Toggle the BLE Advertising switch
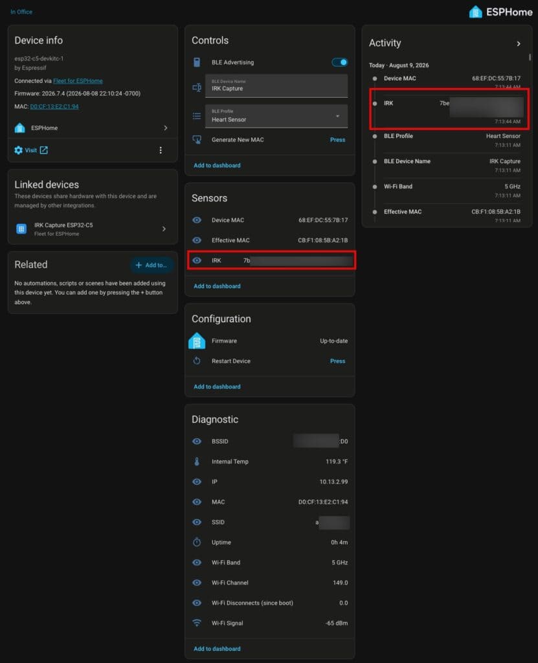 pyautogui.click(x=340, y=62)
